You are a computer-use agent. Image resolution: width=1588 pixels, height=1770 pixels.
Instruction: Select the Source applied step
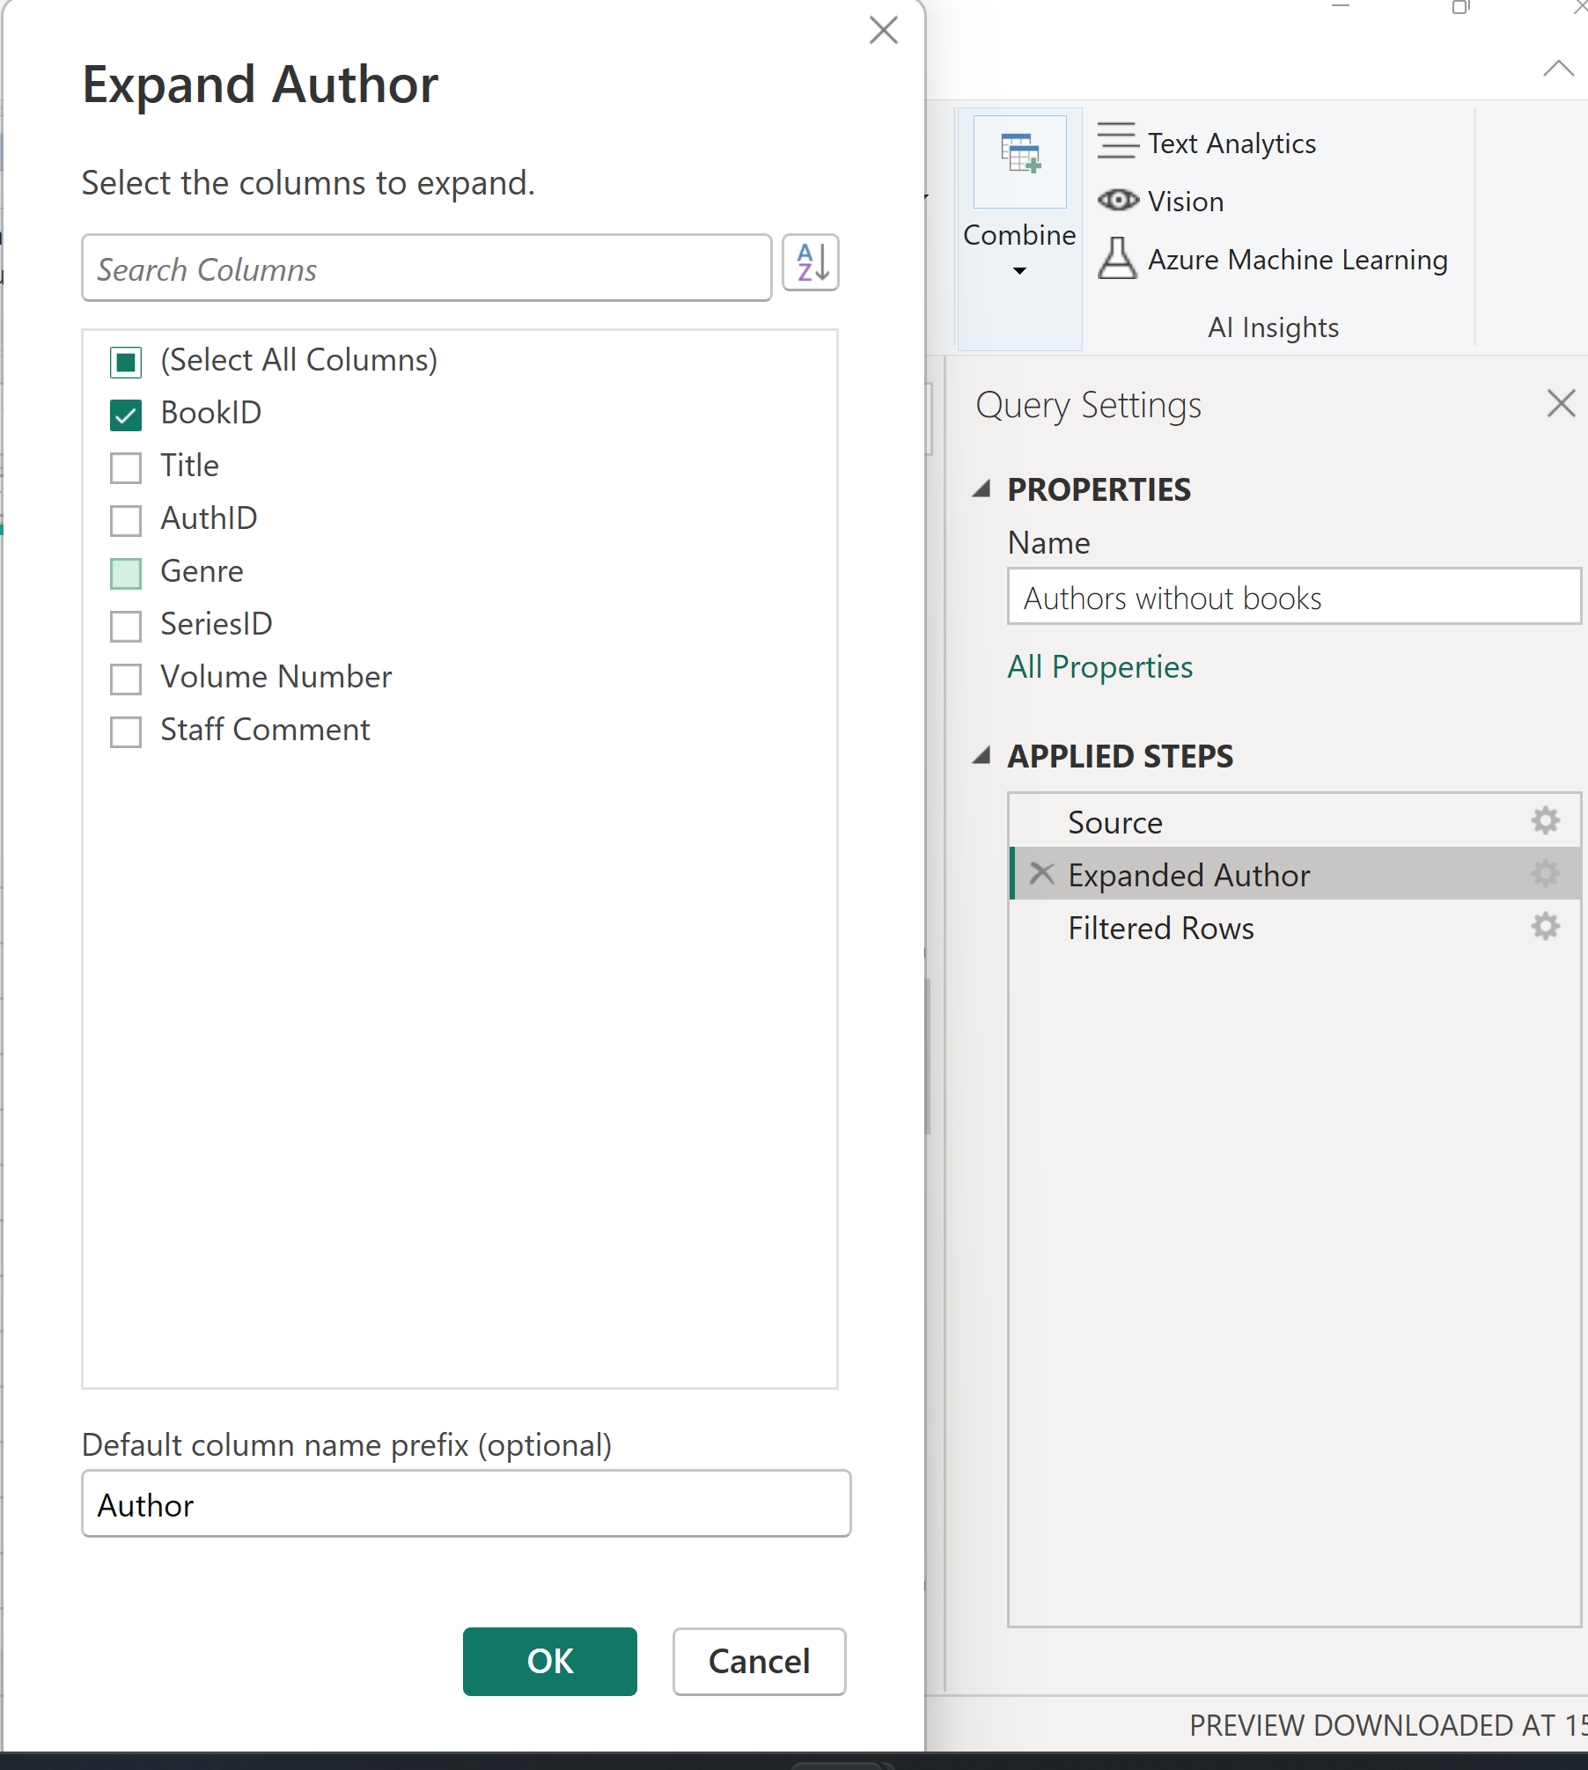[1114, 823]
